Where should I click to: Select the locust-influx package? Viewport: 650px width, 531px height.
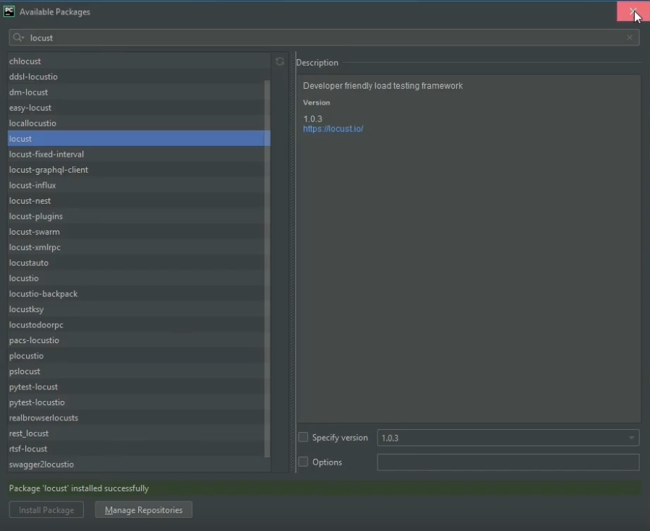click(139, 185)
